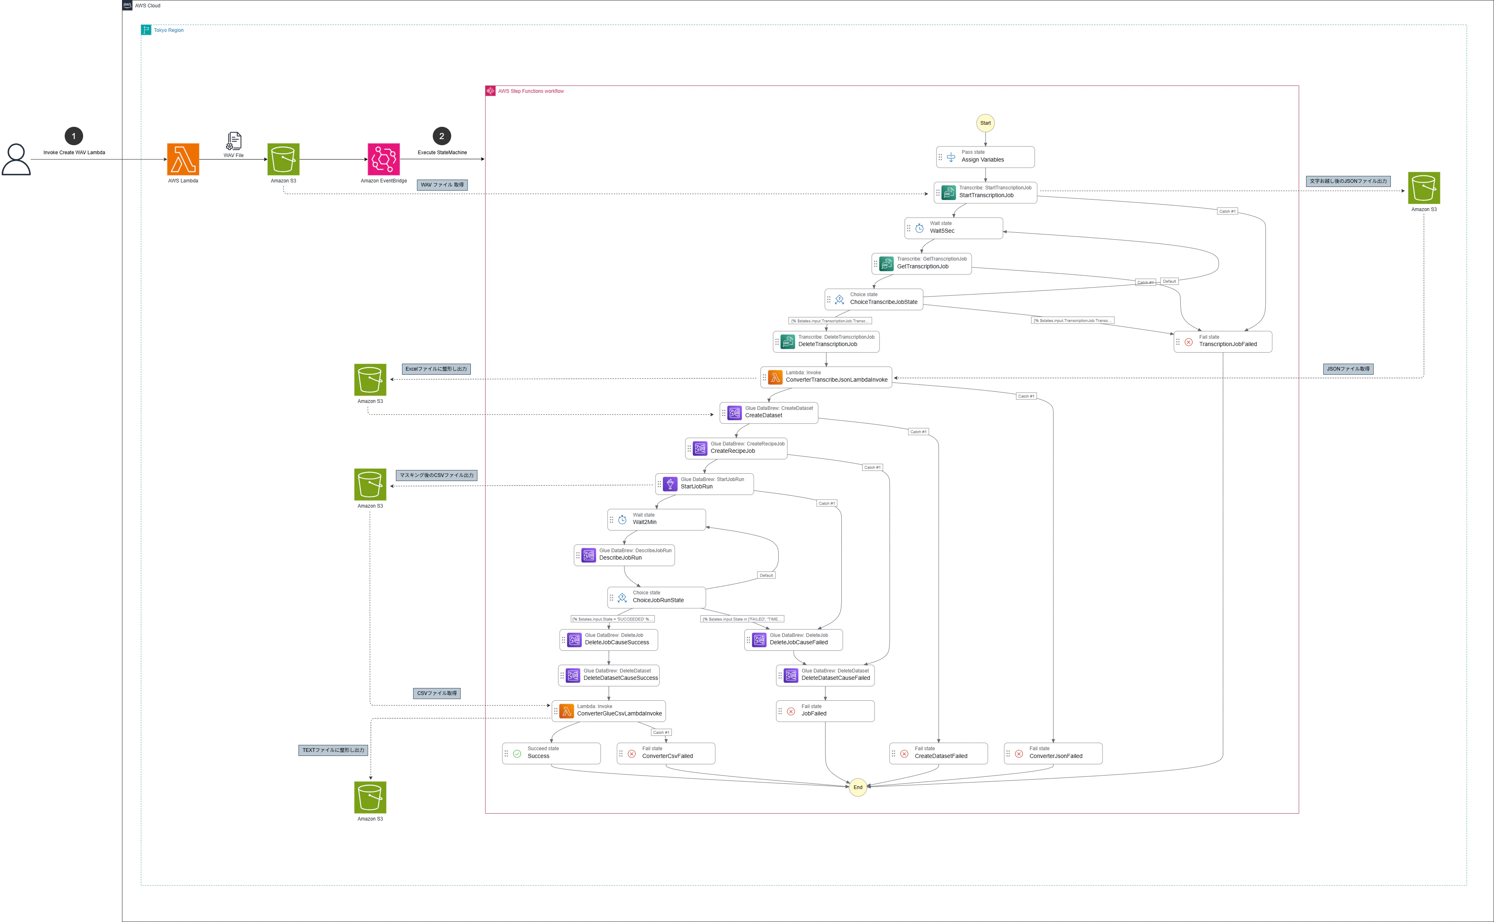The image size is (1494, 922).
Task: Click the Wait2Min clock icon
Action: [x=622, y=519]
